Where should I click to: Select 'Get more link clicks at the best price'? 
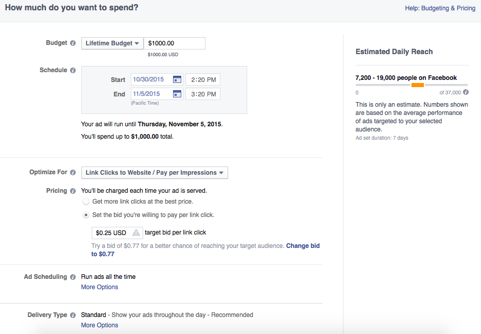[x=86, y=202]
